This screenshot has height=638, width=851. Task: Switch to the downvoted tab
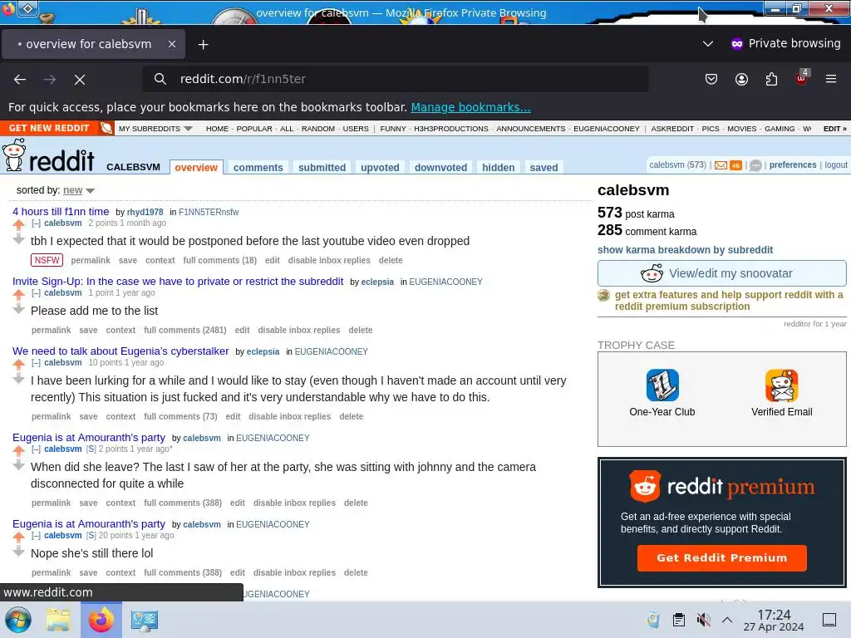point(440,168)
